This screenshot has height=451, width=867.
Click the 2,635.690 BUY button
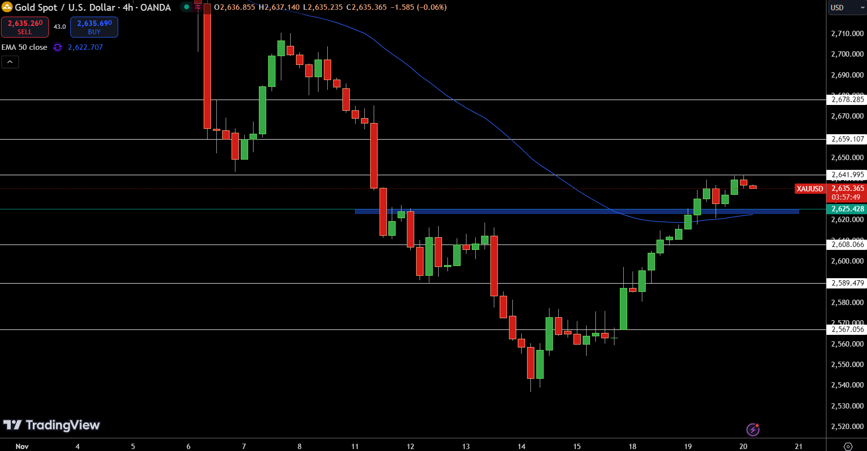point(94,27)
